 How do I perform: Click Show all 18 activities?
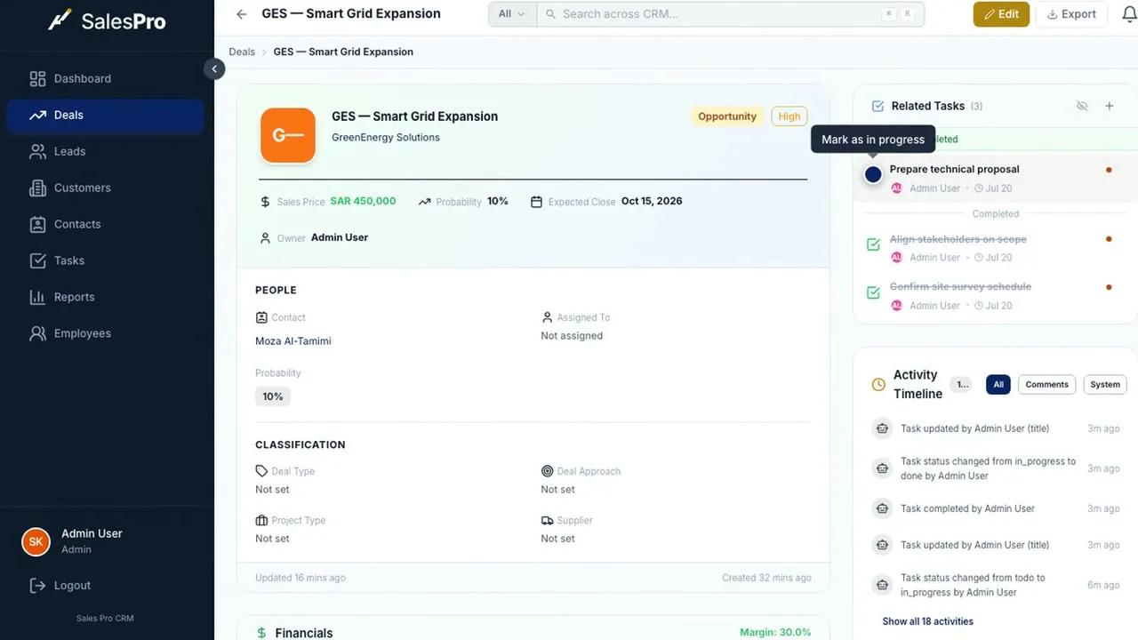pyautogui.click(x=927, y=621)
